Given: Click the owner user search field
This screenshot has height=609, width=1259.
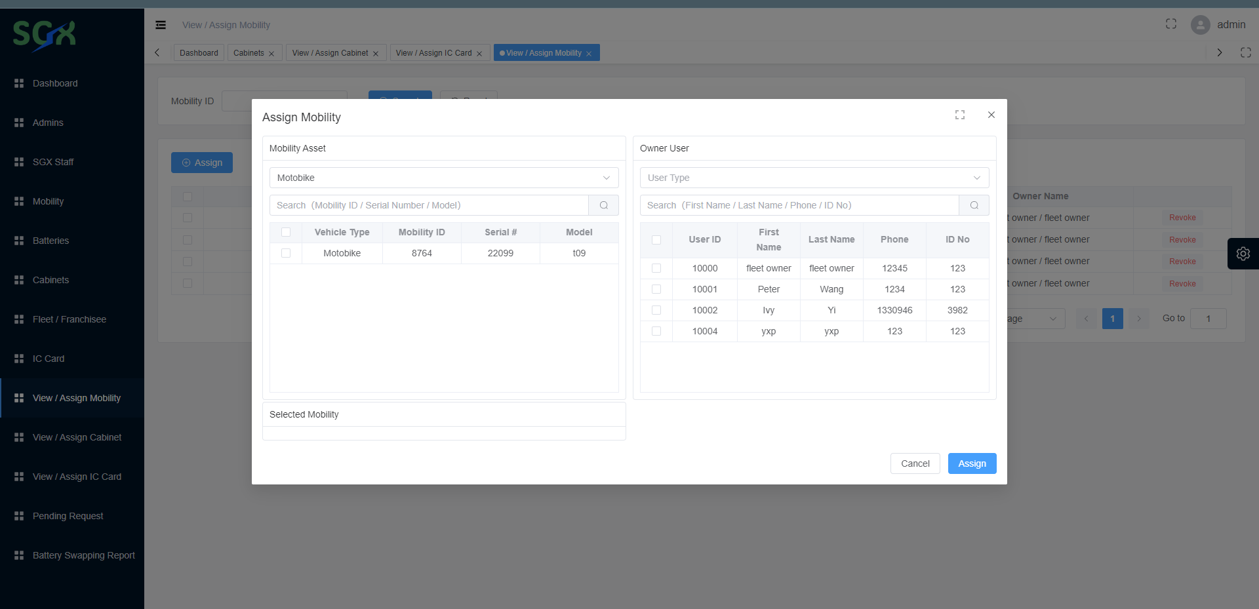Looking at the screenshot, I should (x=799, y=205).
